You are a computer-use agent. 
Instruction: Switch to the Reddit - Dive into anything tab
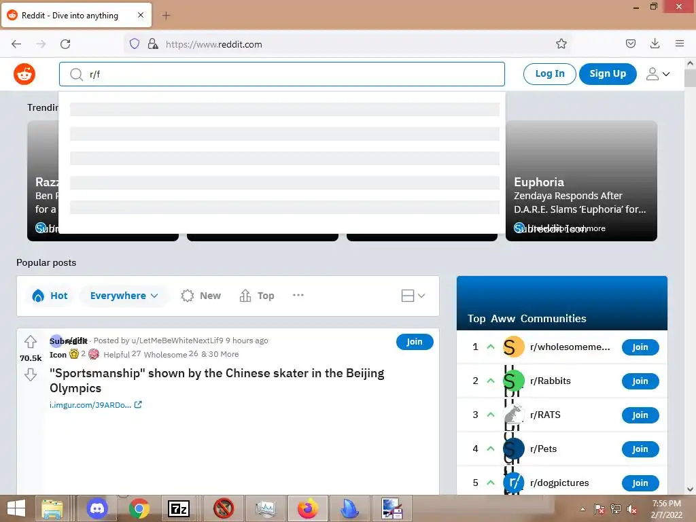(76, 16)
